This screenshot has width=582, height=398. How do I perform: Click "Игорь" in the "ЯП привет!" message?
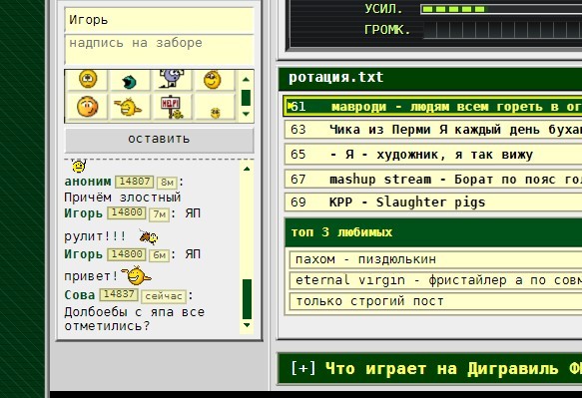[84, 254]
